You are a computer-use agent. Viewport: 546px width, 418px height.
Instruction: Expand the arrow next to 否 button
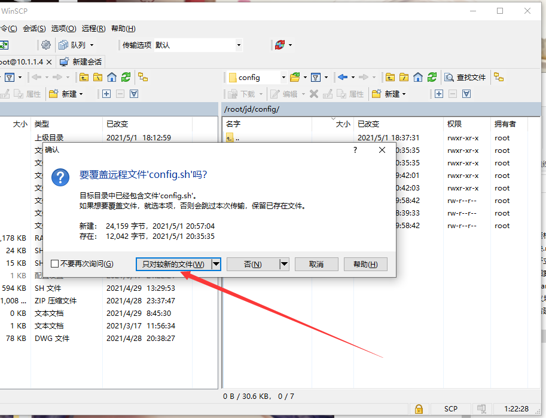point(284,264)
